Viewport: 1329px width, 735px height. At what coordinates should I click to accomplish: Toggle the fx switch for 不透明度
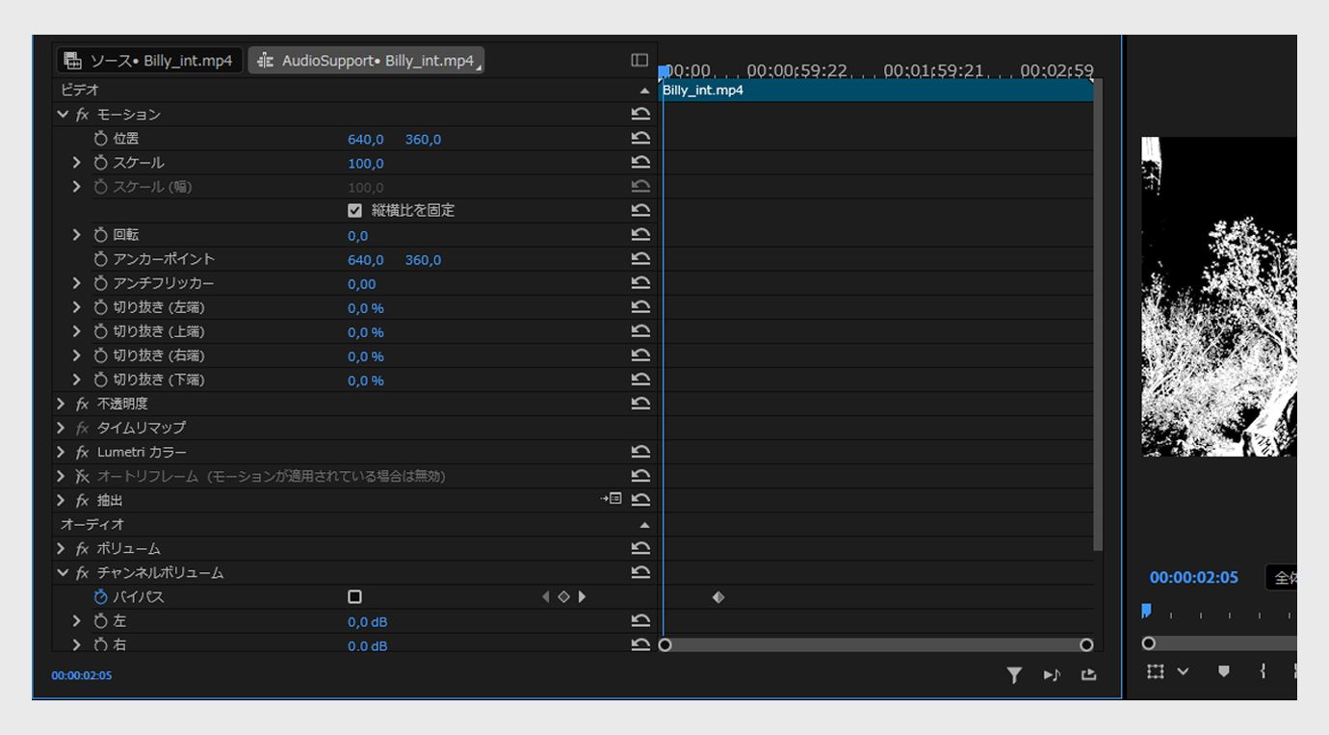(x=82, y=404)
